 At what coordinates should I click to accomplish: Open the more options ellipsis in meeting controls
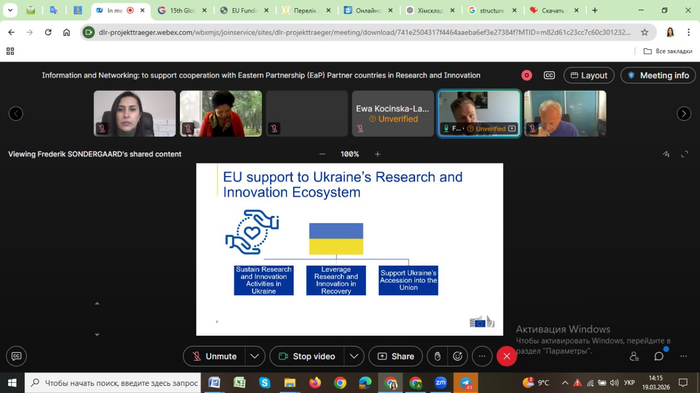tap(482, 356)
